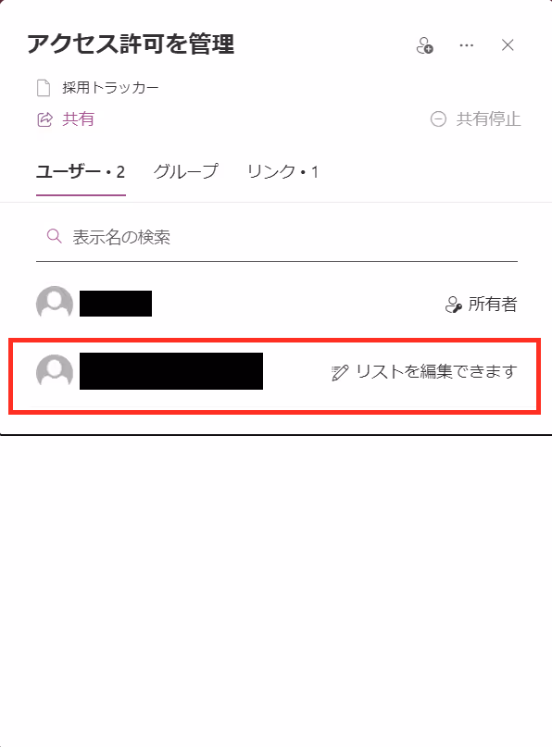Screen dimensions: 552x747
Task: Click the second user's profile avatar
Action: [x=55, y=372]
